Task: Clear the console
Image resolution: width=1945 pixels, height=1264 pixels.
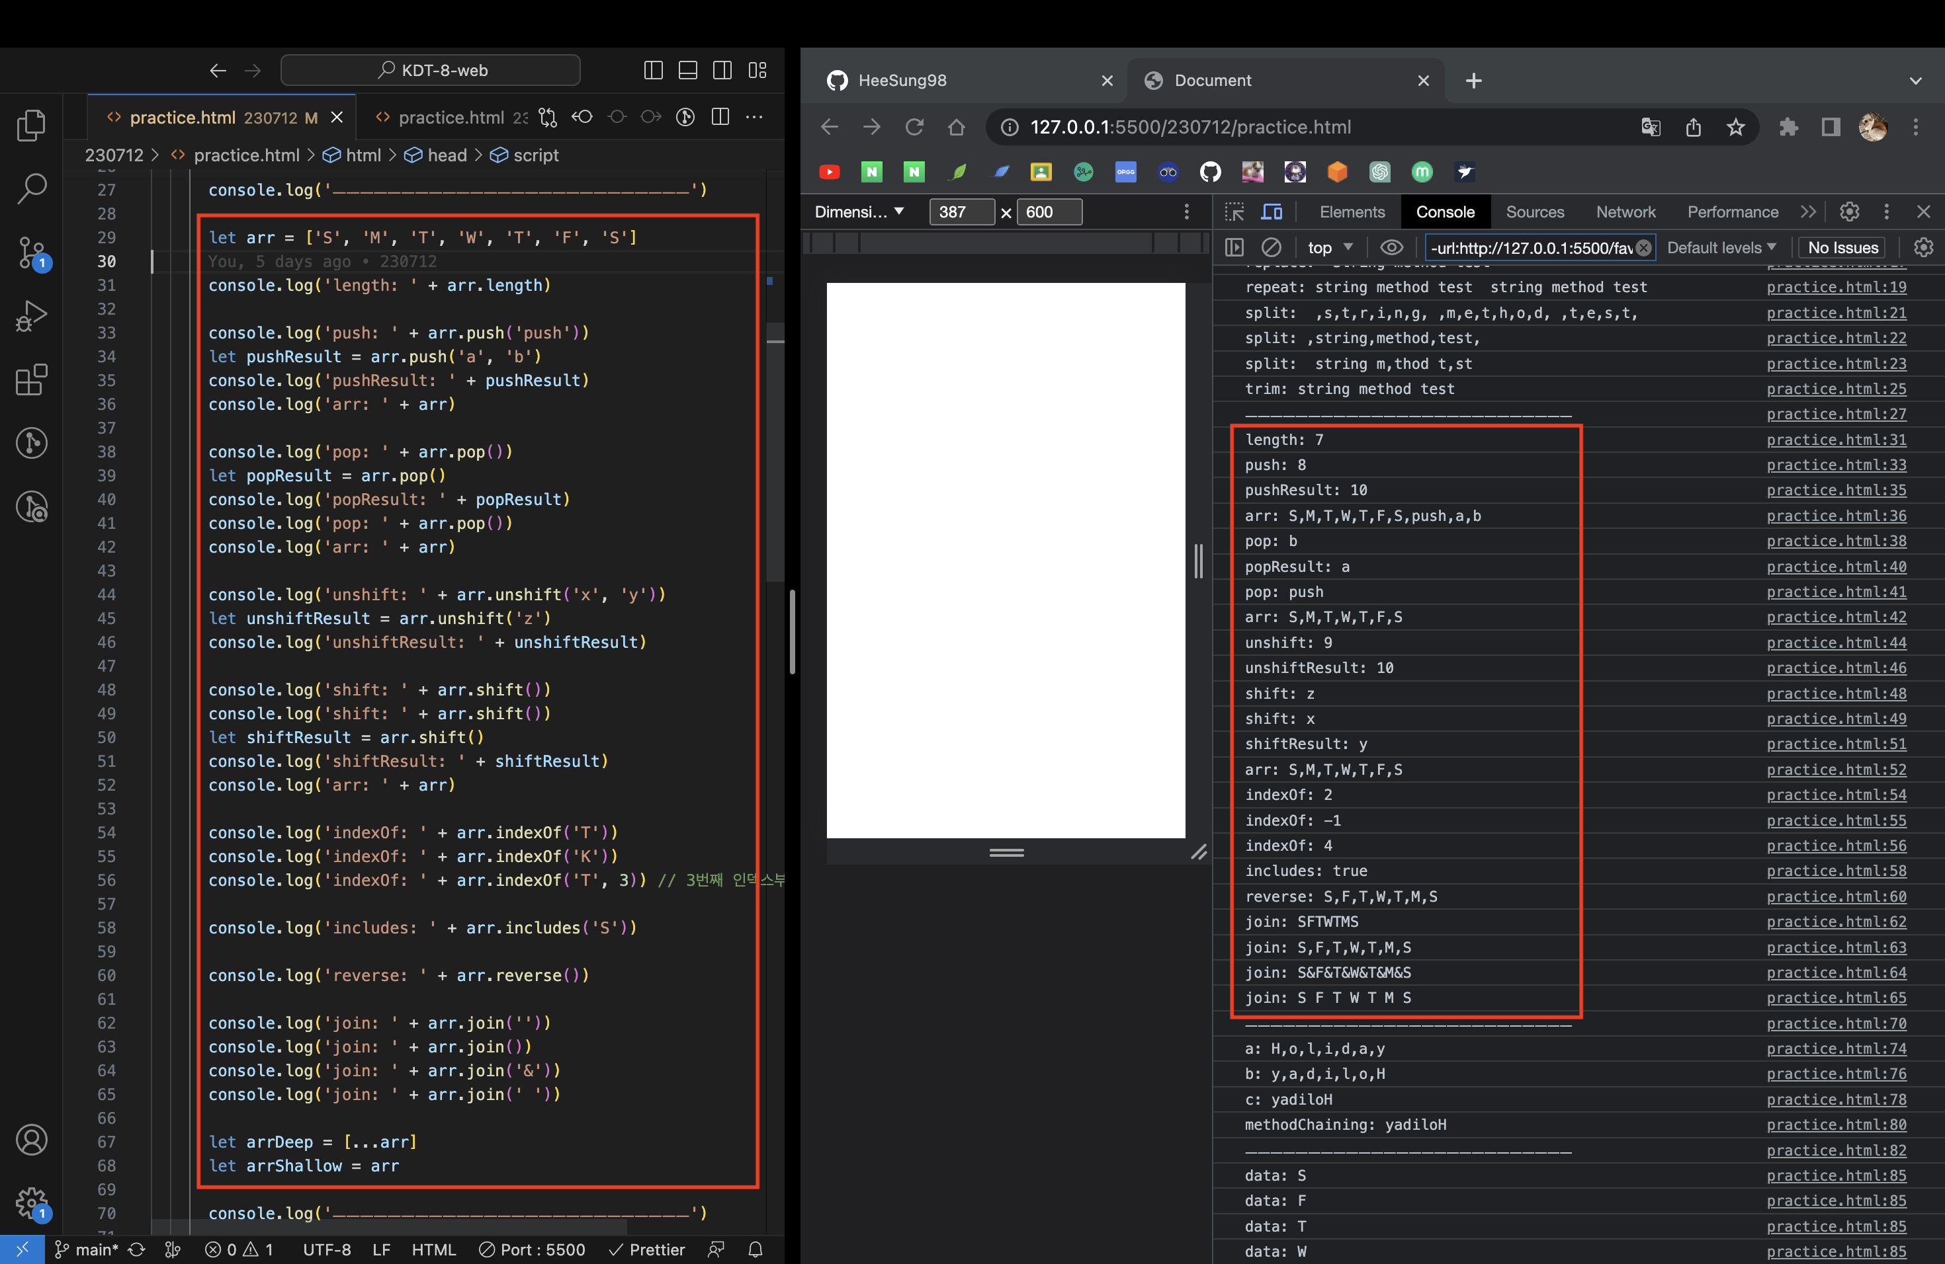Action: [1271, 247]
